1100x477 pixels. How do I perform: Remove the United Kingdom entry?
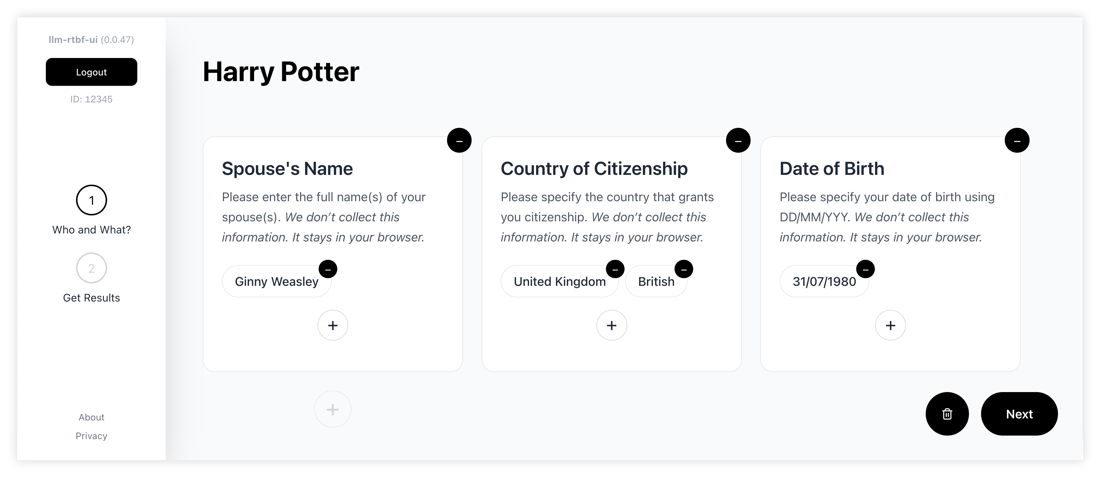point(615,269)
